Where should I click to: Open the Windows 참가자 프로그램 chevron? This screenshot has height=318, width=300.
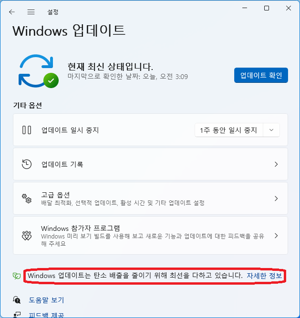tap(276, 236)
